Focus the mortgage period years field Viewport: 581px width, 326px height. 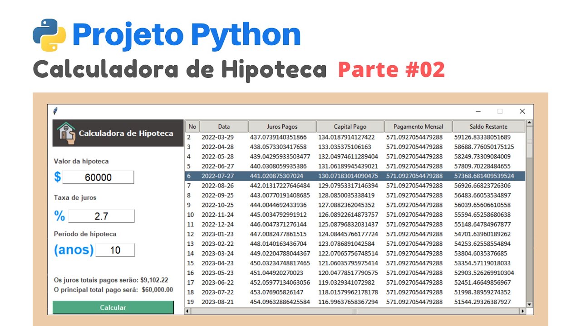[115, 250]
